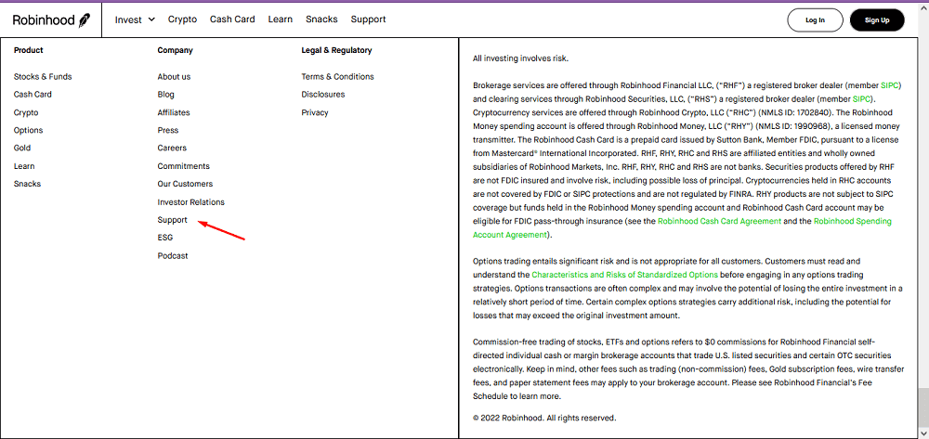Open Support in top navigation bar
Viewport: 929px width, 439px height.
(368, 19)
